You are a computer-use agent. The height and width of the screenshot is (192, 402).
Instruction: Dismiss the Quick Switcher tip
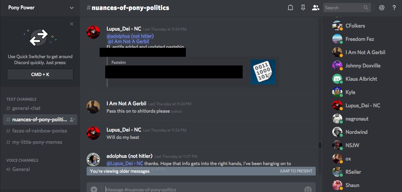tap(72, 24)
